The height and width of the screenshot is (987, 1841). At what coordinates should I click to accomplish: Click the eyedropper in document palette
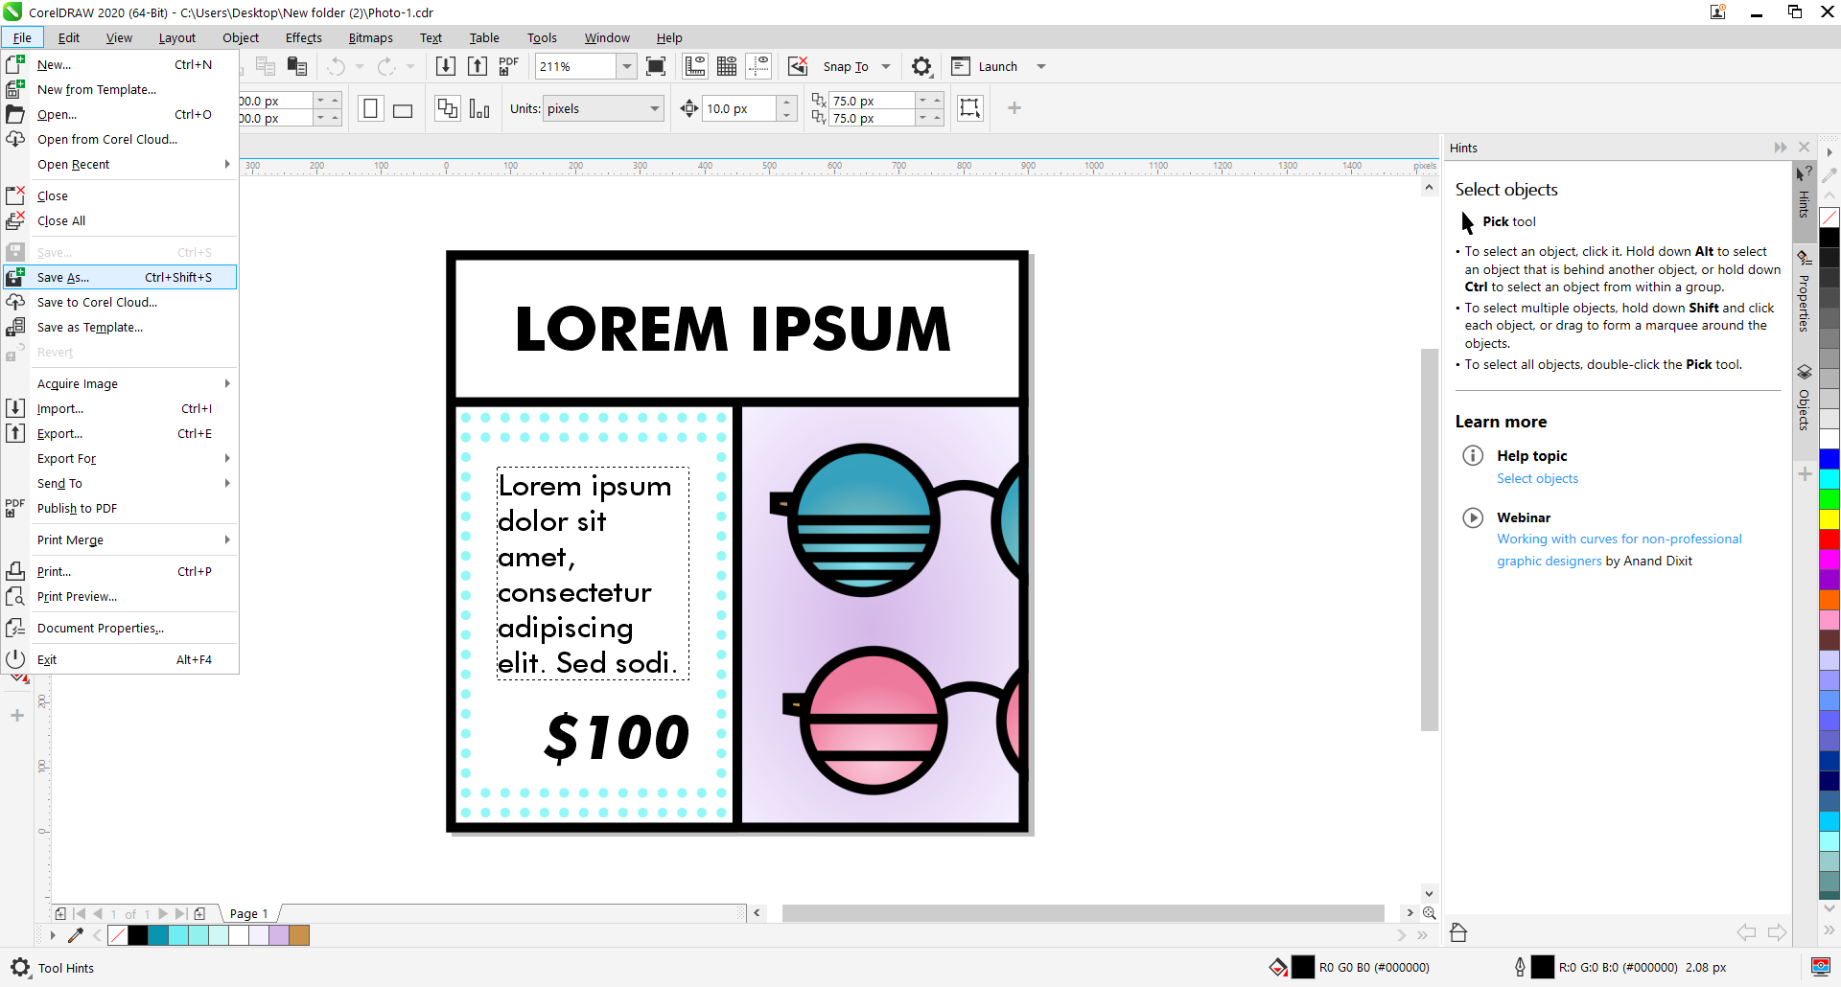76,935
